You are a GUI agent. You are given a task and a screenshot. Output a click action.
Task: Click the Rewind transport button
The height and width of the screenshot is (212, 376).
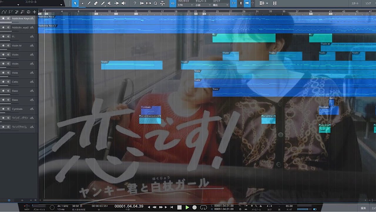155,207
